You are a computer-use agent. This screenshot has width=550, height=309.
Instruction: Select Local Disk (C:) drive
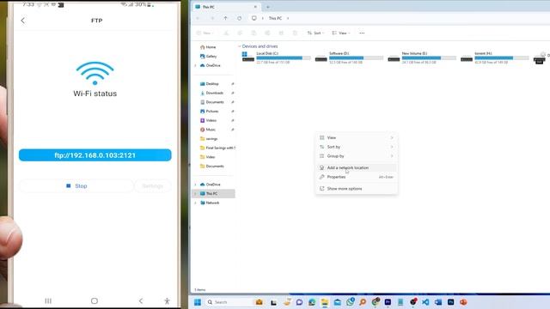(276, 58)
